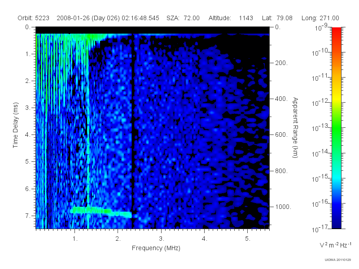
Task: Click the colorbar units label V² m⁻² Hz⁻¹
Action: tap(335, 245)
